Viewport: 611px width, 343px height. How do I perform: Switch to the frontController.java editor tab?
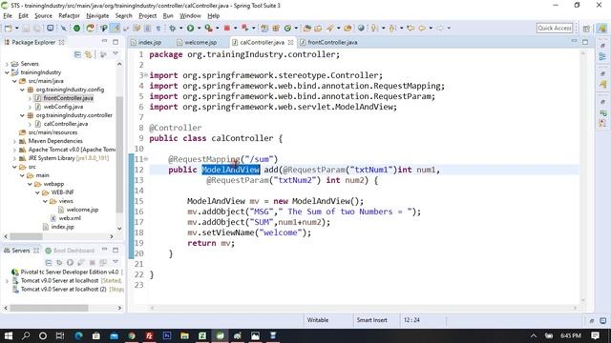click(328, 42)
